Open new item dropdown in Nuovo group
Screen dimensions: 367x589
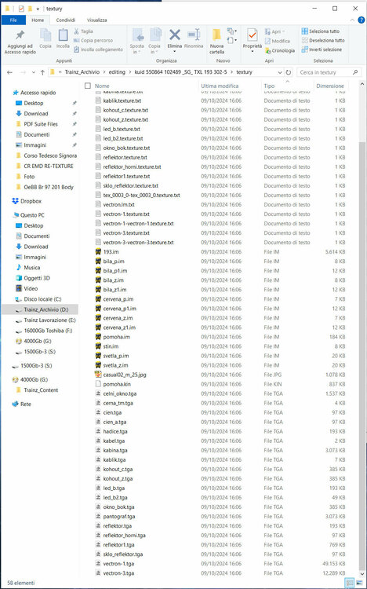[x=231, y=31]
